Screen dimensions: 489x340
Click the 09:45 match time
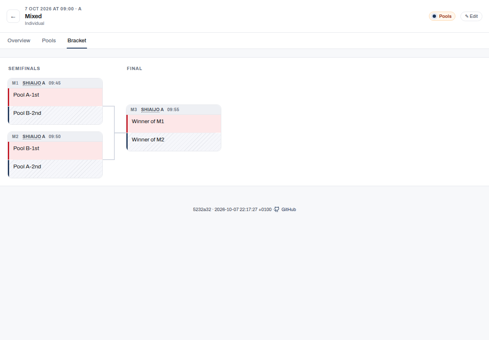[x=55, y=83]
